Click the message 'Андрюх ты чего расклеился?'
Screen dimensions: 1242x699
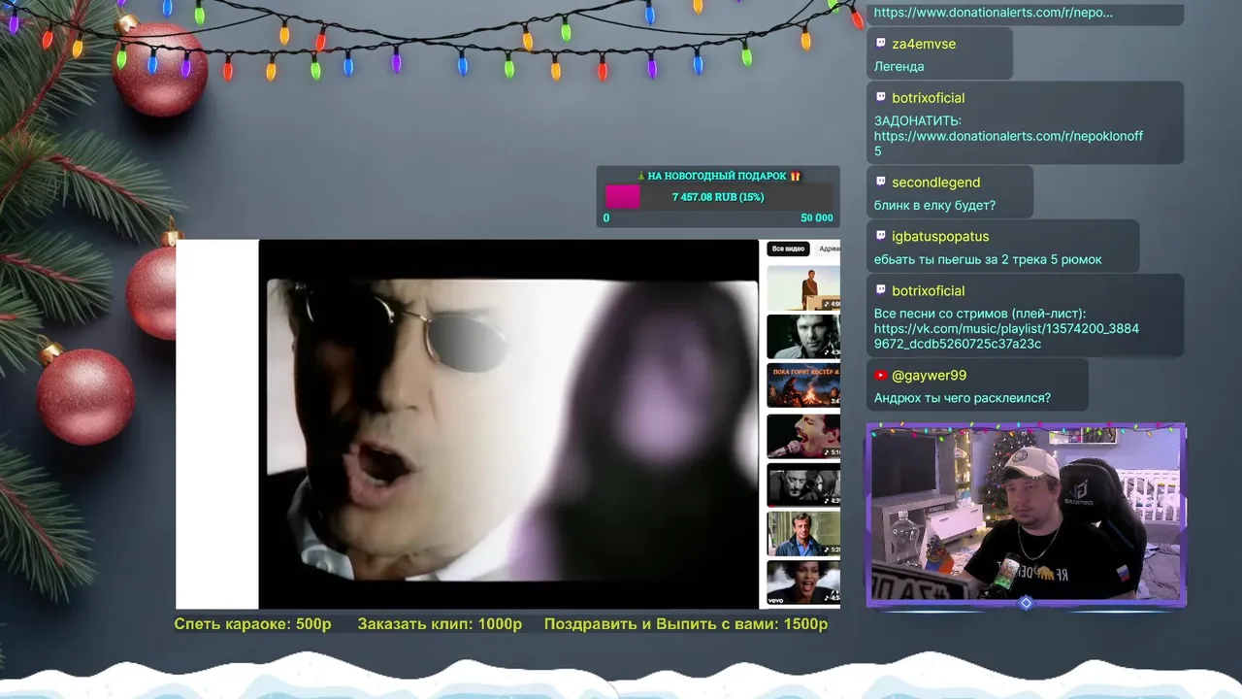tap(963, 398)
